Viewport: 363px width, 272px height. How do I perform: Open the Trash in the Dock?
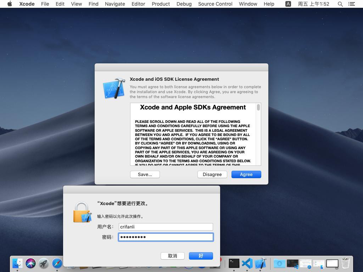pos(345,263)
